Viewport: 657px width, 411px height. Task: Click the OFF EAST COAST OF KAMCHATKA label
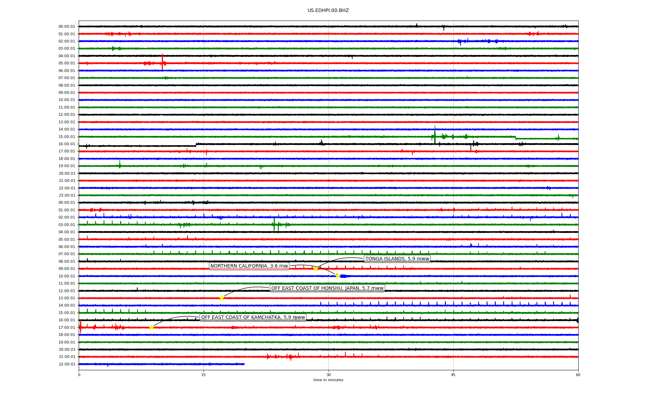253,317
